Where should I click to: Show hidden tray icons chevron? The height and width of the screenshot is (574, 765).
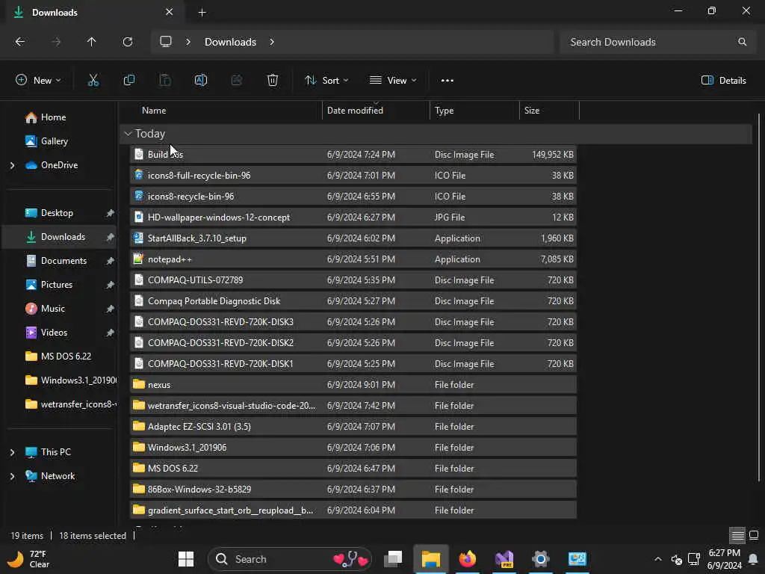657,559
